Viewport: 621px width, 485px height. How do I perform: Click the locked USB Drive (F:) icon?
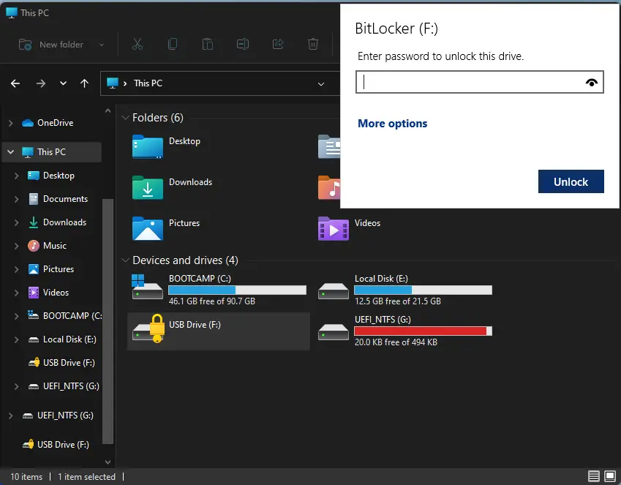[x=148, y=328]
